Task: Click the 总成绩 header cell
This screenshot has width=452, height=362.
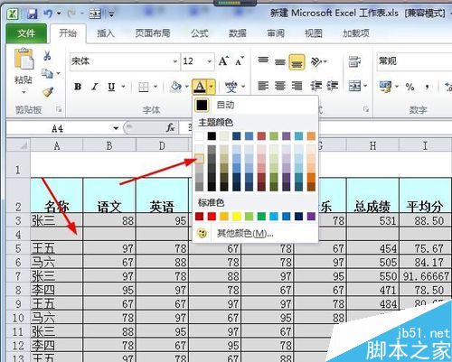Action: coord(372,196)
